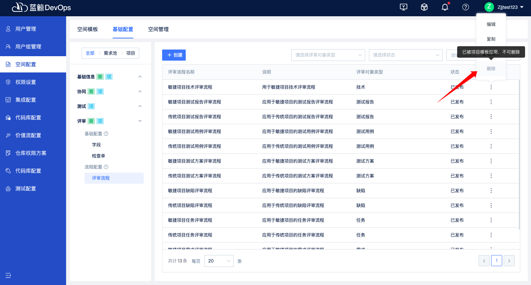Click the 传统项目缺陷评审流程 name cell
Screen dimensions: 531x285
tap(190, 206)
